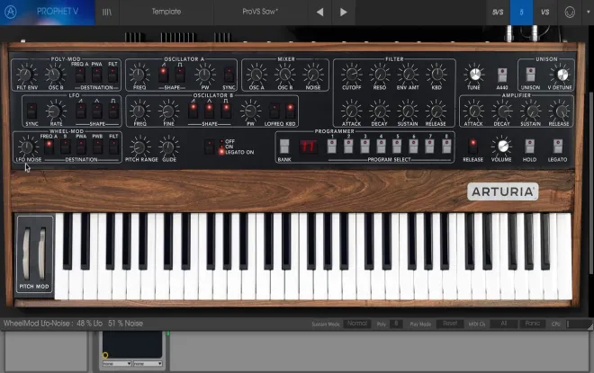Open the first None dropdown under pad
This screenshot has height=373, width=594.
117,363
